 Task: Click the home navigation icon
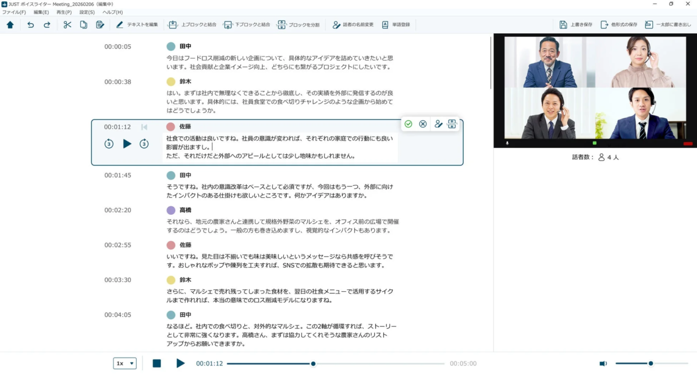pyautogui.click(x=10, y=24)
